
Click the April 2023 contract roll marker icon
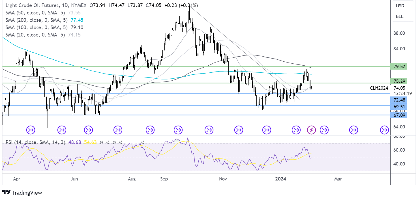click(31, 130)
